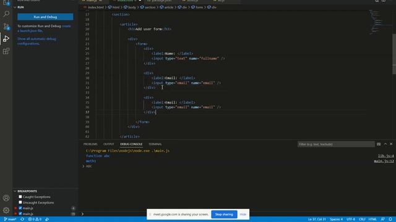
Task: Click the CRLF line ending entry
Action: pyautogui.click(x=362, y=220)
